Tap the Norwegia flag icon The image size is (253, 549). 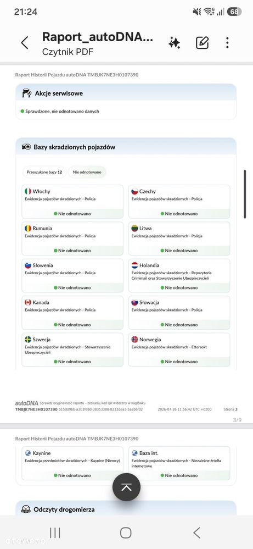tap(134, 339)
